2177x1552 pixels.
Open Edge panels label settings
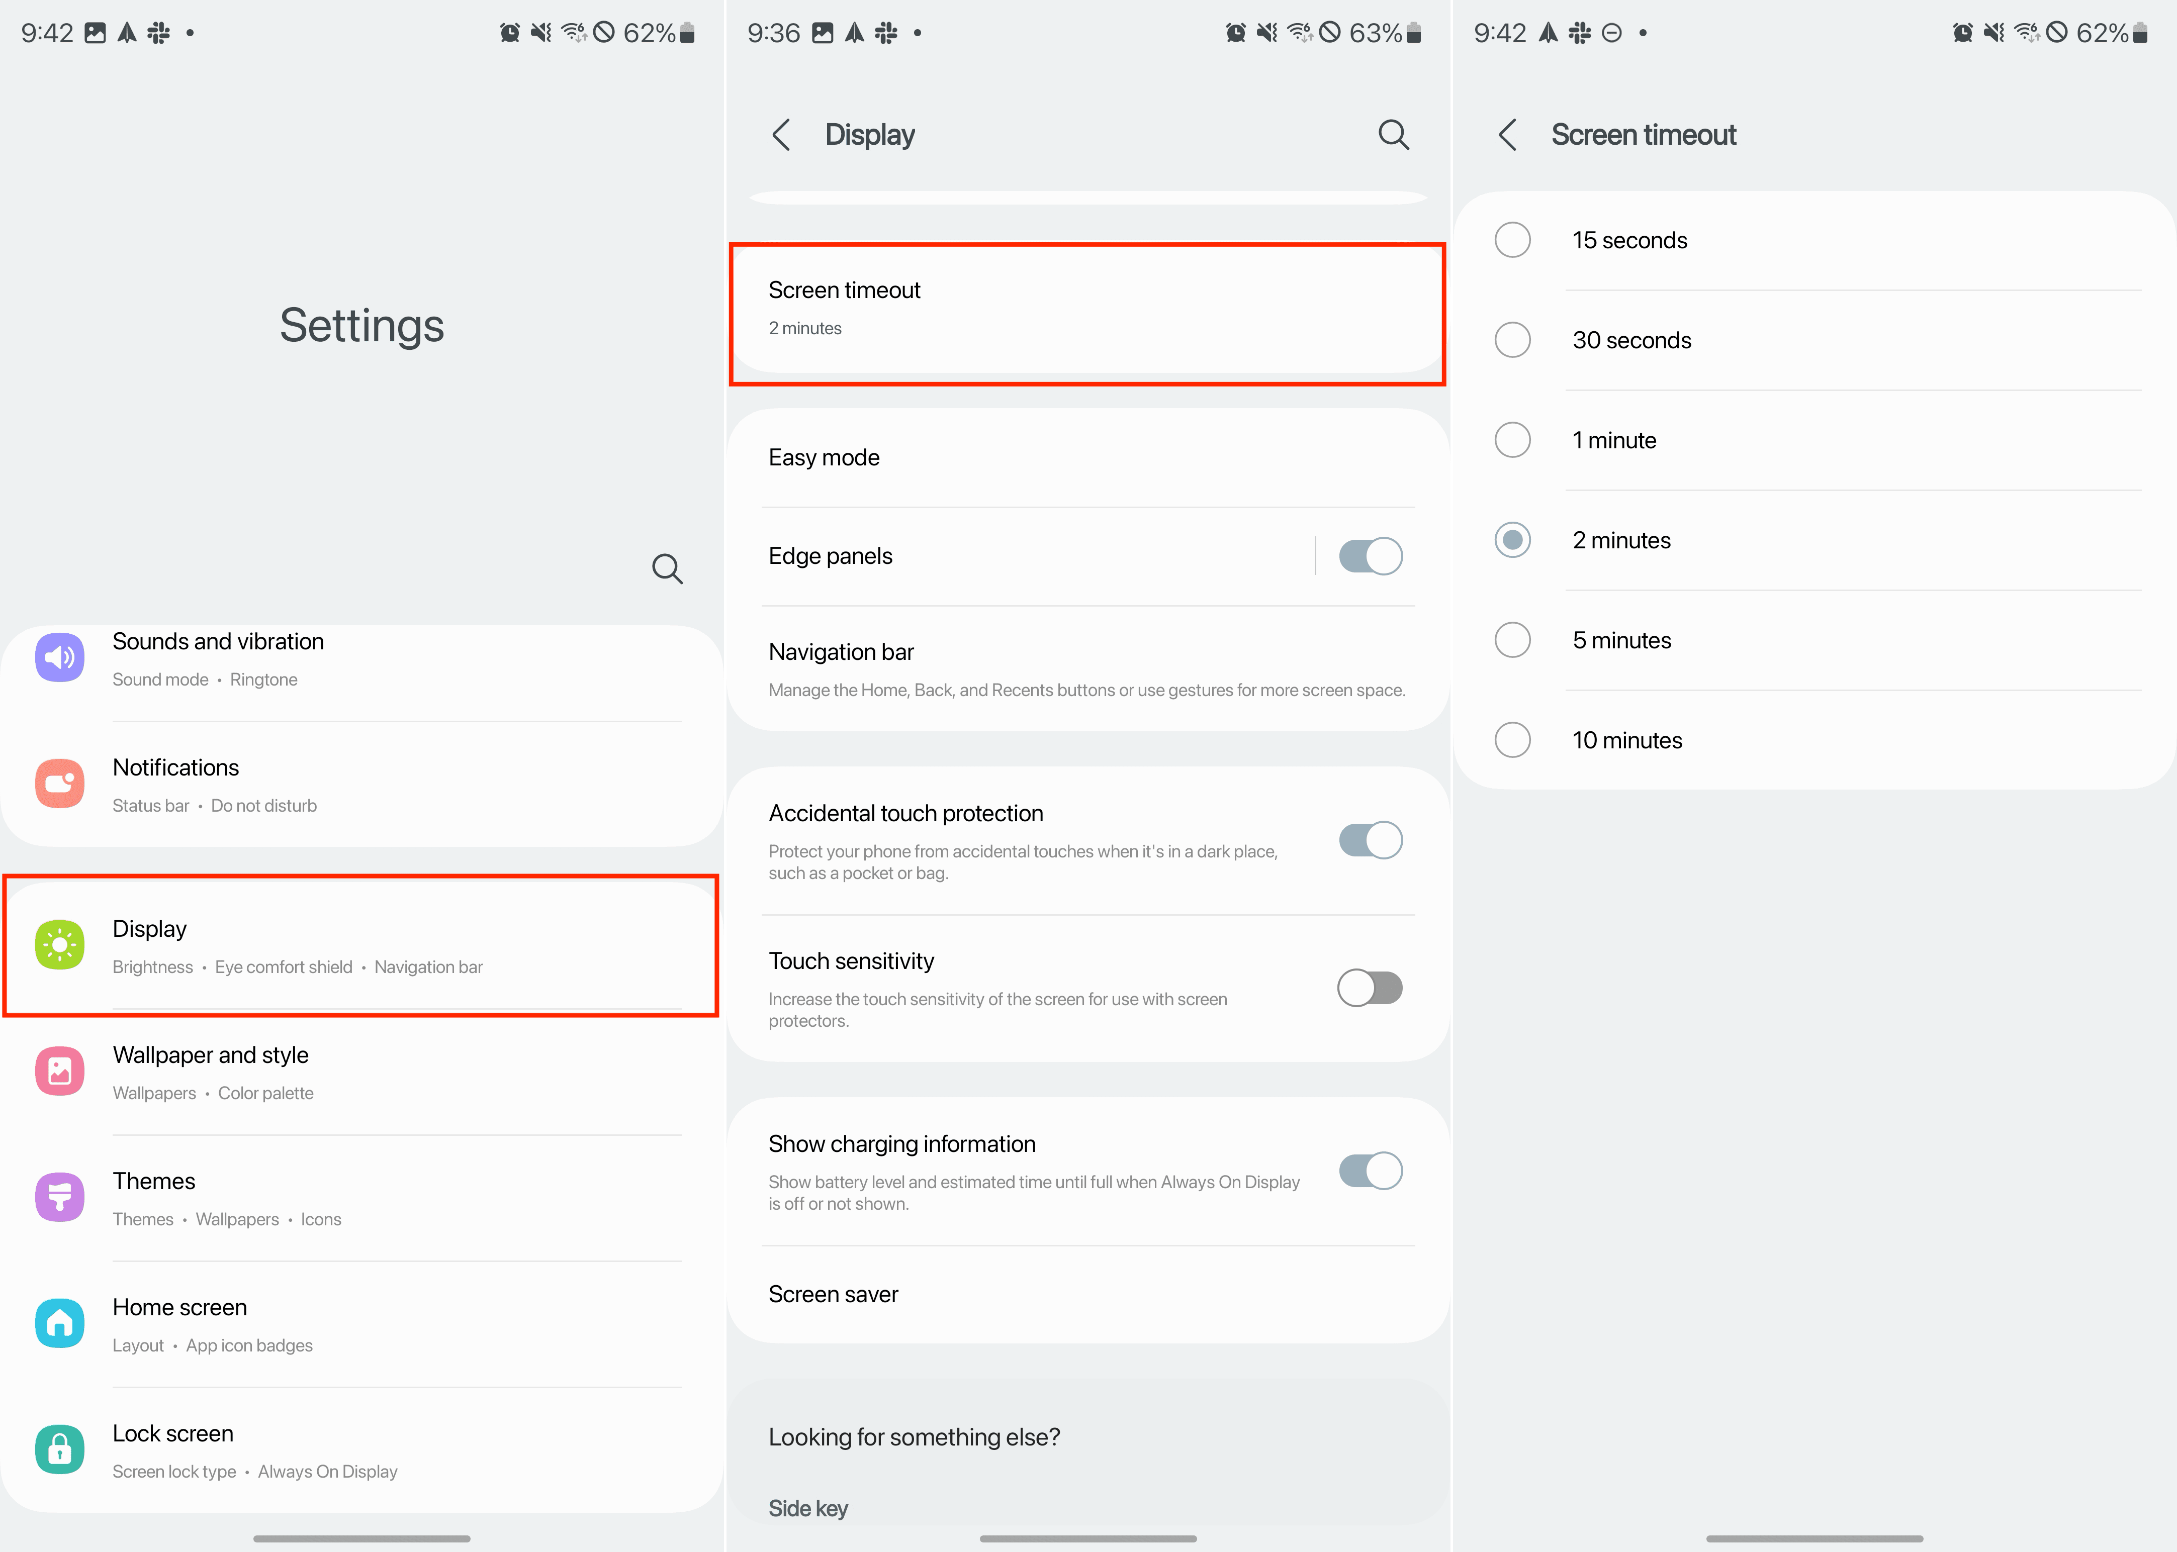[830, 556]
